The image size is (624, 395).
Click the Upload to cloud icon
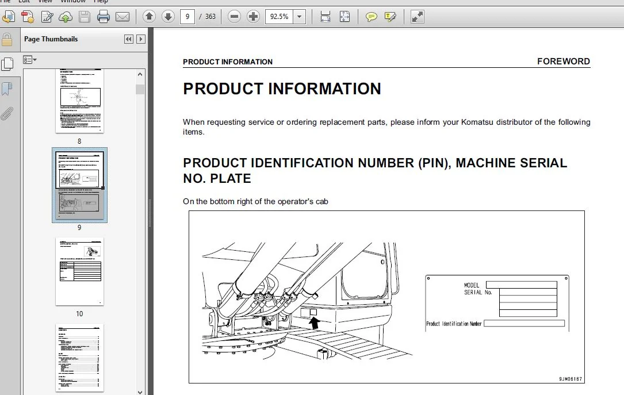click(66, 17)
